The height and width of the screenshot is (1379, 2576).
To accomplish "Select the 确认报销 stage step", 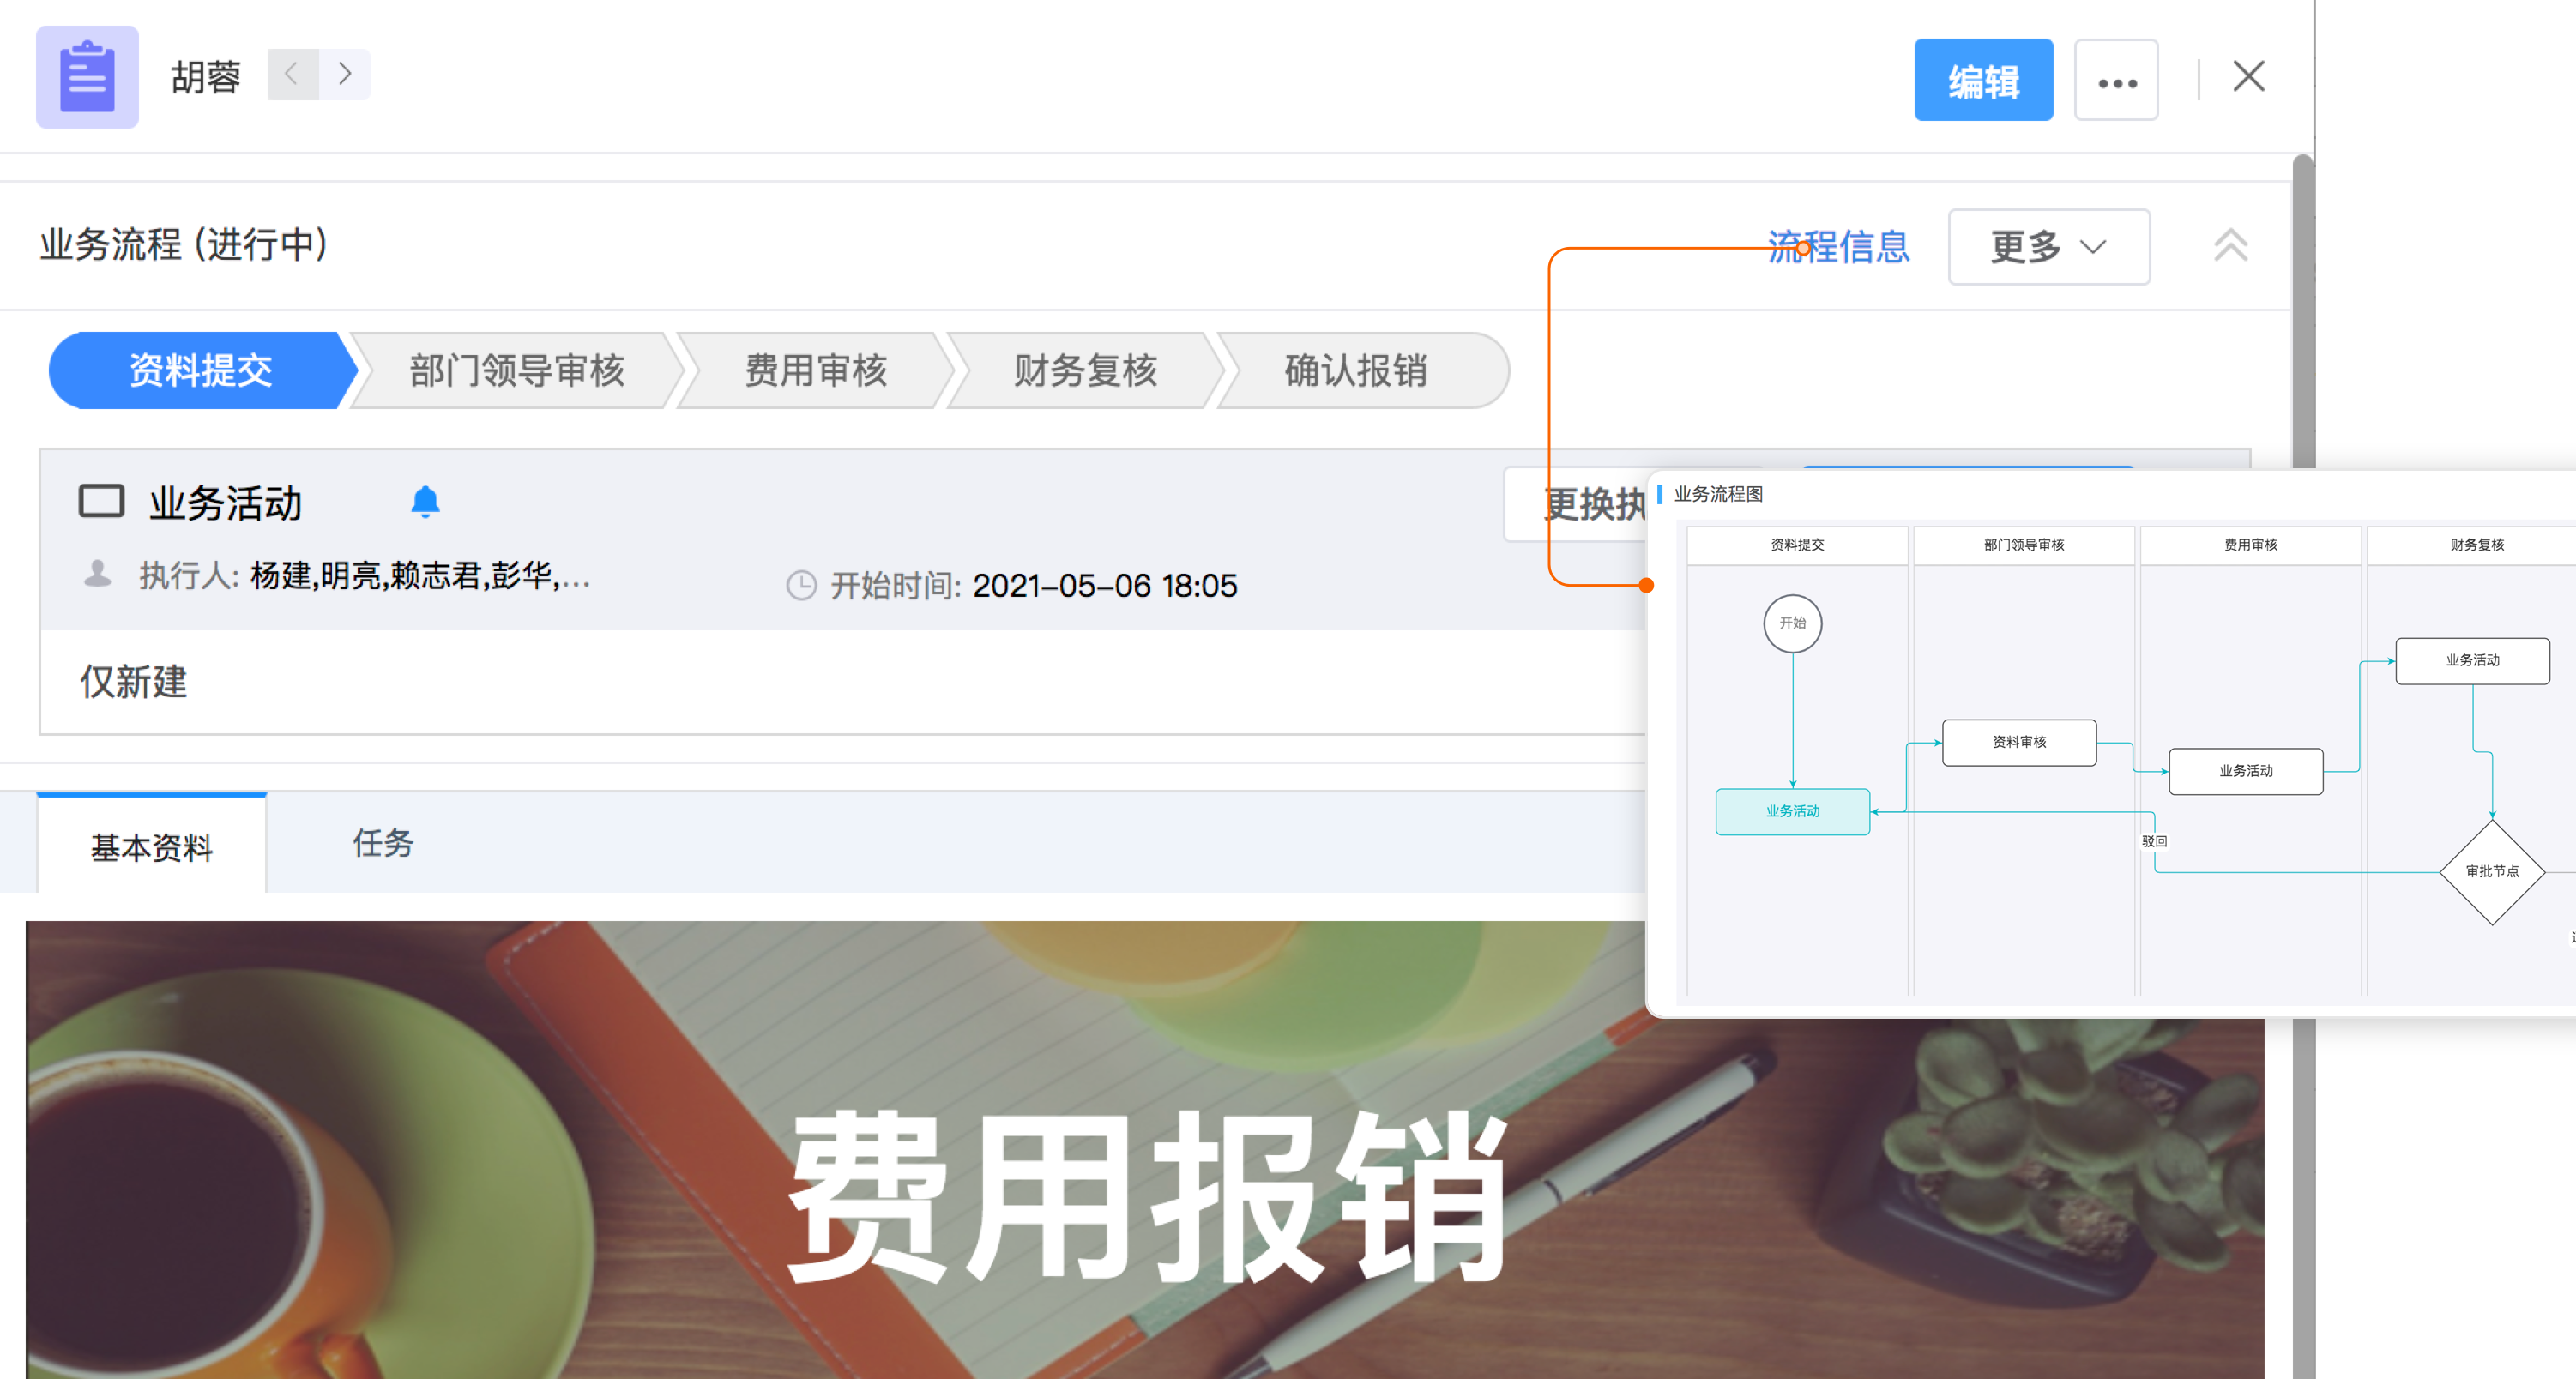I will pyautogui.click(x=1355, y=371).
